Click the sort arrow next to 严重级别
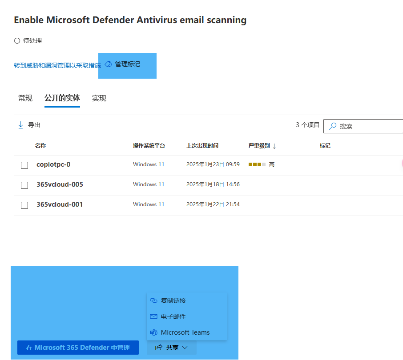 pyautogui.click(x=274, y=146)
